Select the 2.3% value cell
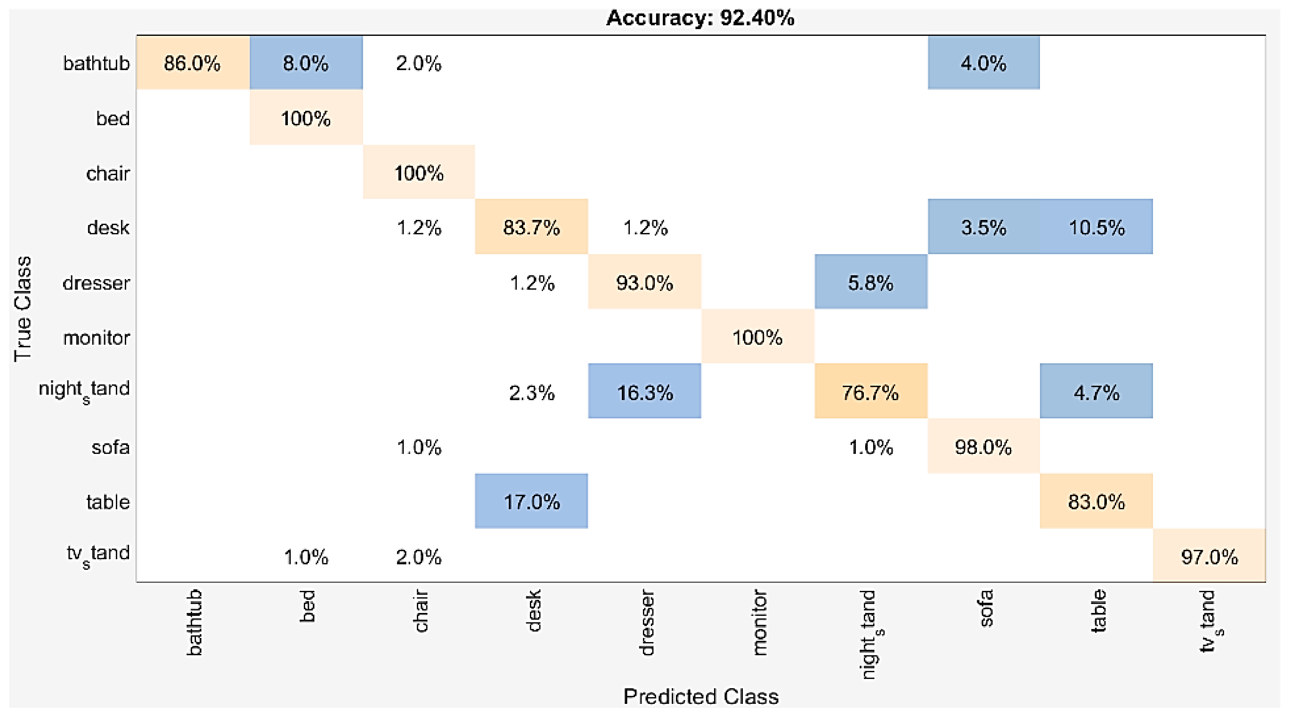Image resolution: width=1291 pixels, height=717 pixels. tap(531, 392)
